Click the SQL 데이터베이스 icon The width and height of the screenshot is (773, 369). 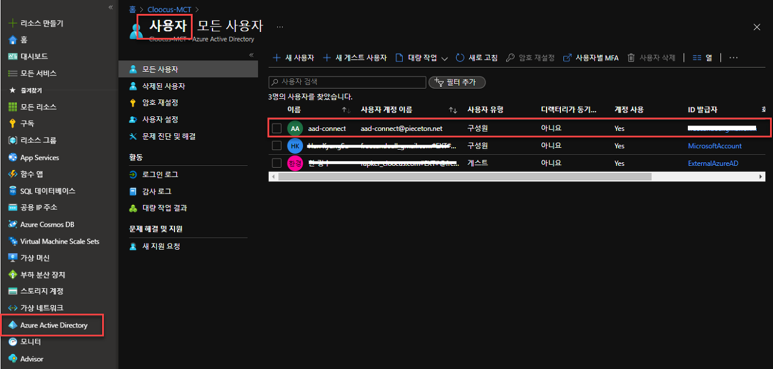coord(13,191)
